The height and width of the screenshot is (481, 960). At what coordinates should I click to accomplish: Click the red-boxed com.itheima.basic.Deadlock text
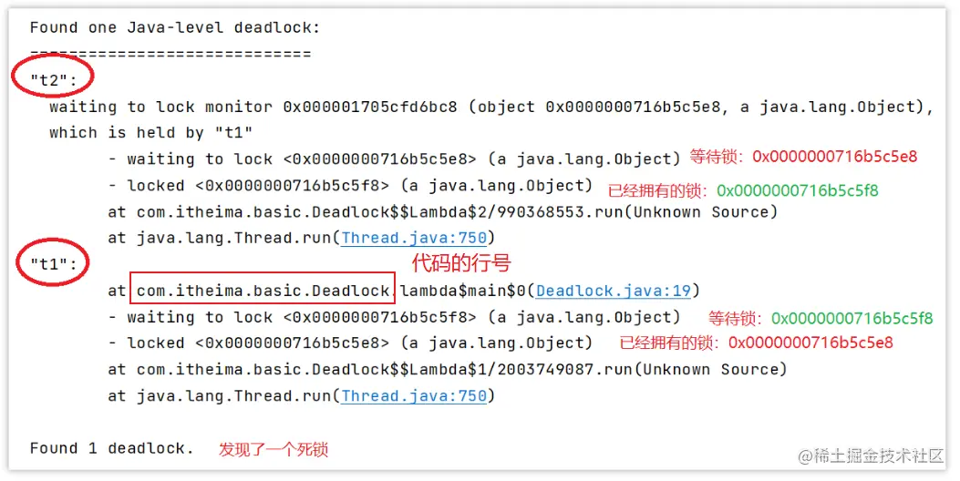tap(263, 292)
